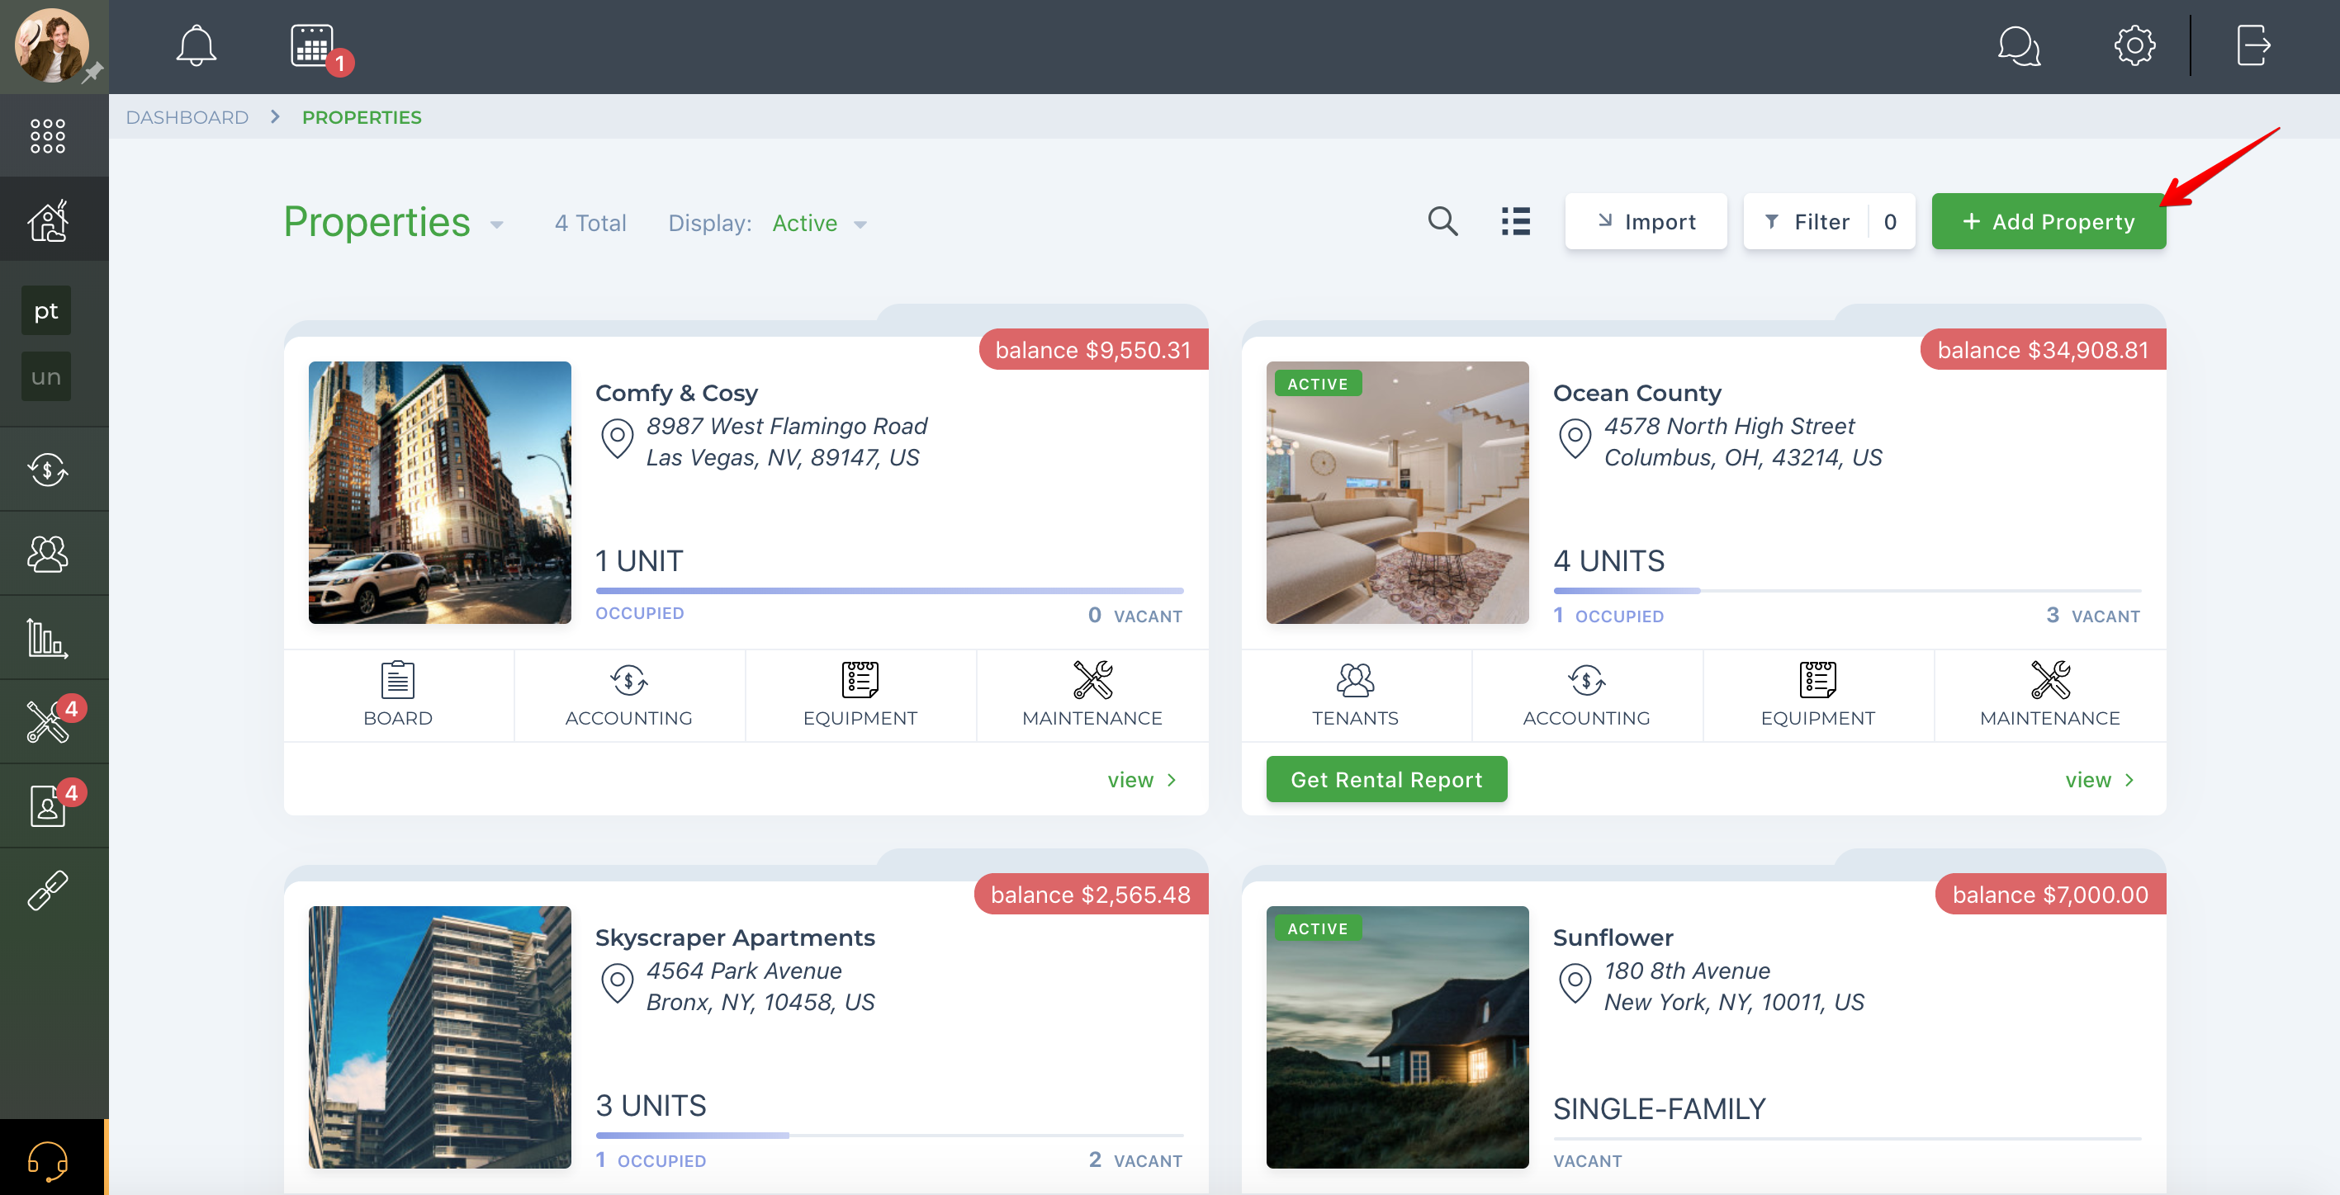Image resolution: width=2340 pixels, height=1195 pixels.
Task: Click Ocean County occupancy progress bar
Action: [x=1847, y=591]
